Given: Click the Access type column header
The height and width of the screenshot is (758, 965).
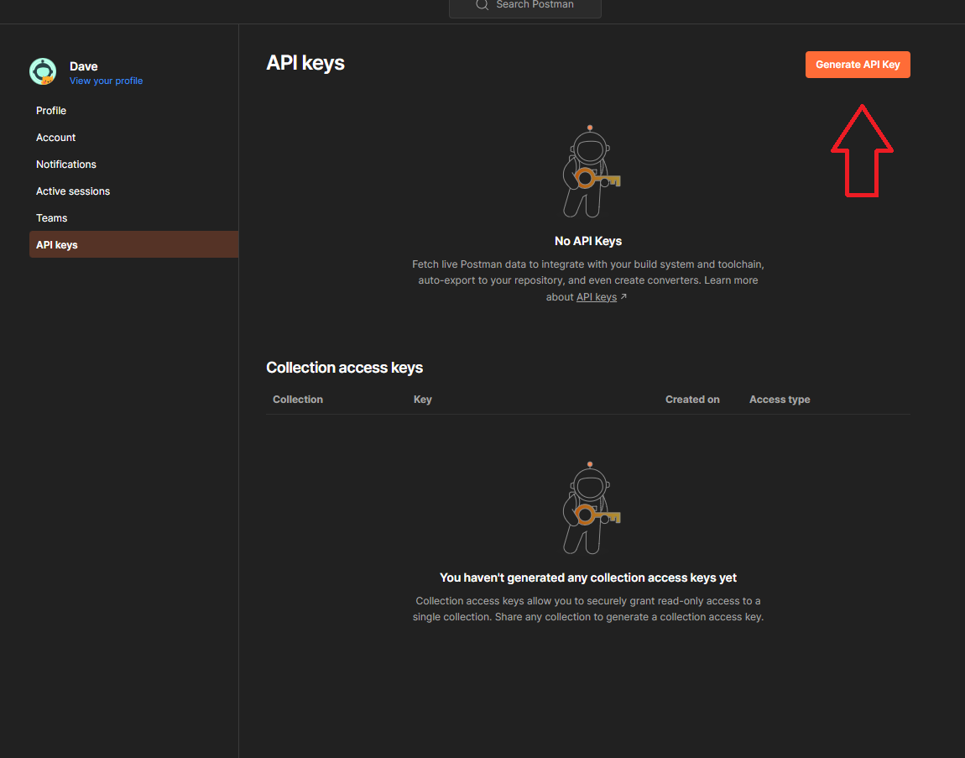Looking at the screenshot, I should 780,400.
